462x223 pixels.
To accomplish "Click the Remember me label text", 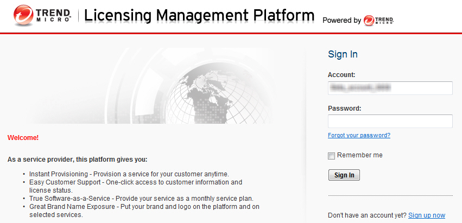I will pos(359,155).
